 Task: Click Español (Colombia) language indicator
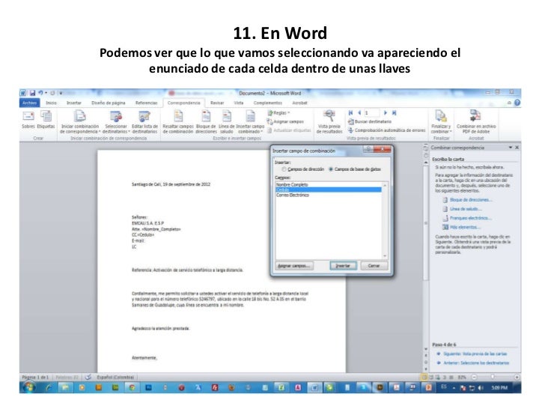(115, 377)
